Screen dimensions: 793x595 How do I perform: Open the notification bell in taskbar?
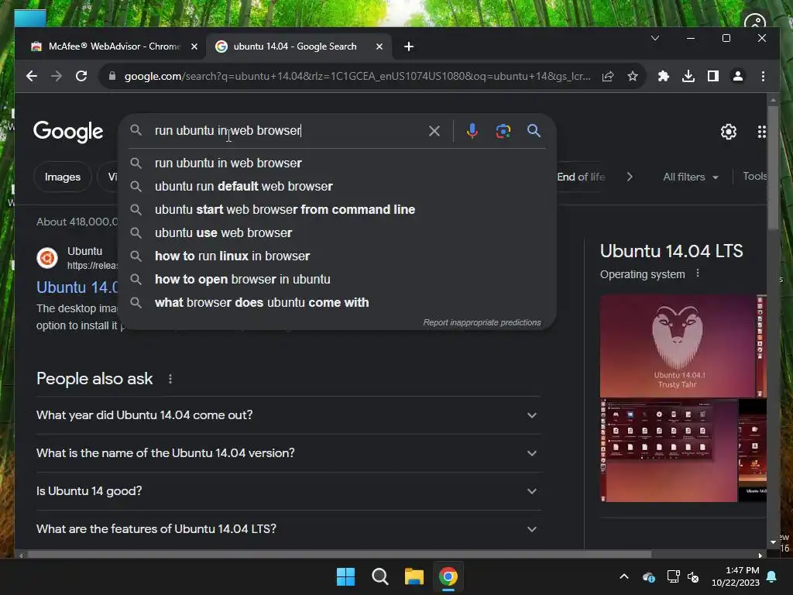(772, 576)
